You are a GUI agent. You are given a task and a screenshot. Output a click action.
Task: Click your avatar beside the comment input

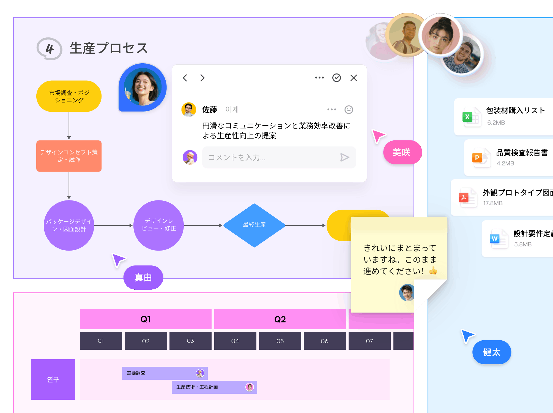point(190,157)
